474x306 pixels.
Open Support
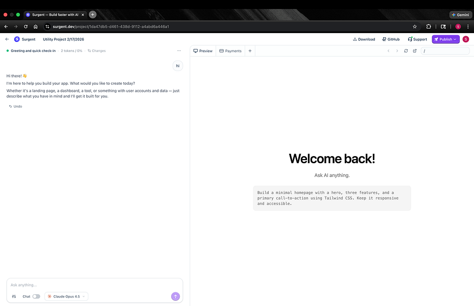(417, 39)
